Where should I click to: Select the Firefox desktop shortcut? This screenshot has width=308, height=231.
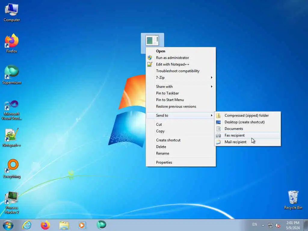click(x=12, y=44)
